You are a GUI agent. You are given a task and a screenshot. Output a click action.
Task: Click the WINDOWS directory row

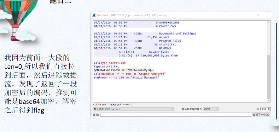(132, 48)
